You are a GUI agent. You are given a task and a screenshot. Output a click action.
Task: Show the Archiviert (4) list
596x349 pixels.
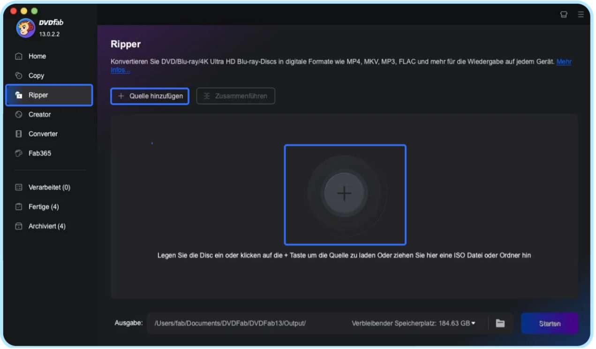tap(47, 226)
